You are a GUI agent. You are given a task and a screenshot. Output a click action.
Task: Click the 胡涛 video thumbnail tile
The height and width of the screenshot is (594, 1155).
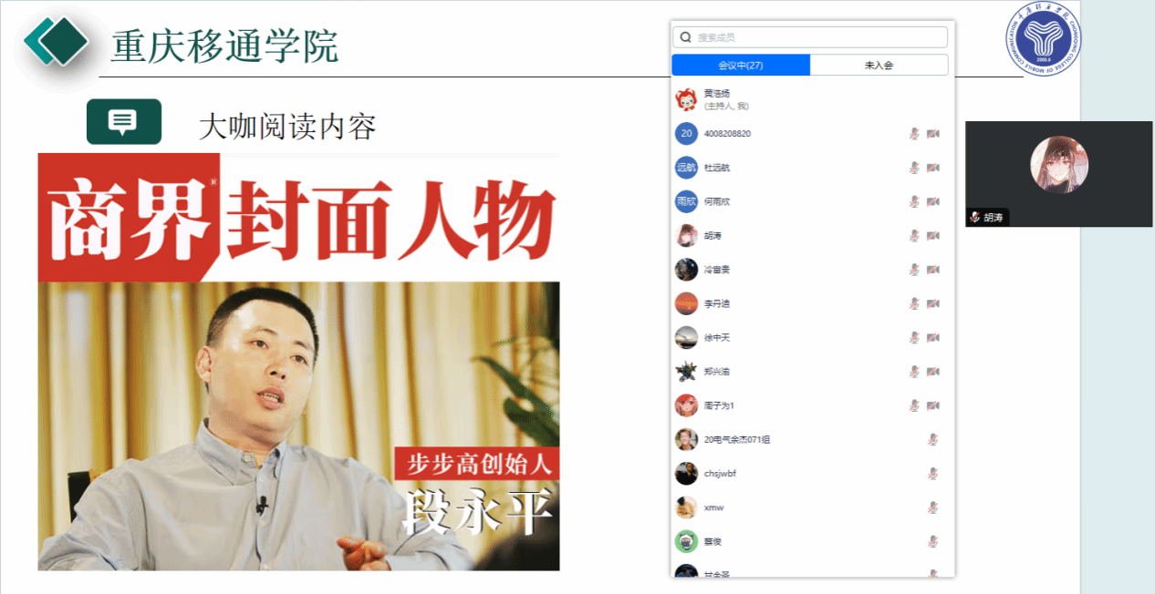(x=1058, y=174)
